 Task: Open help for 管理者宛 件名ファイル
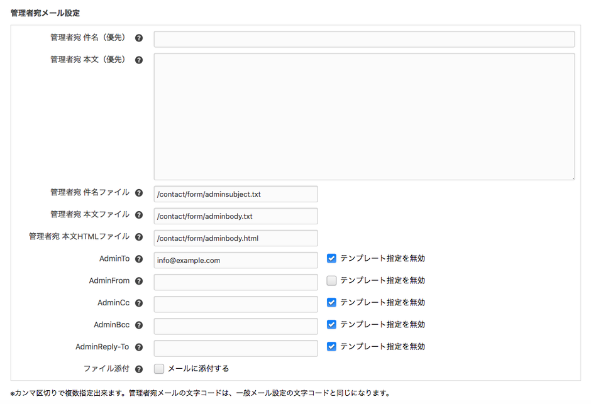(x=139, y=192)
